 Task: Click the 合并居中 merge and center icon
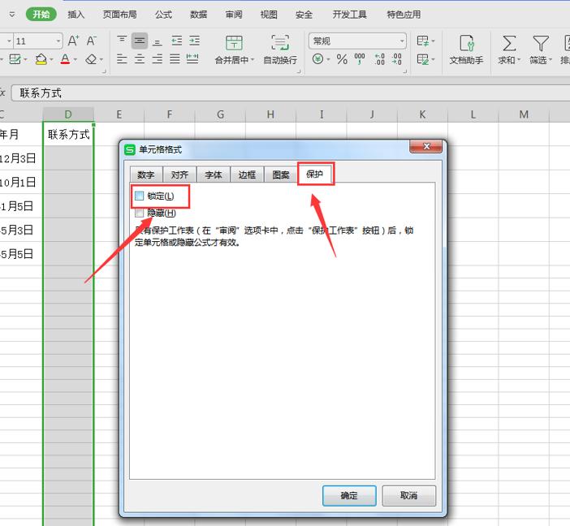point(234,44)
